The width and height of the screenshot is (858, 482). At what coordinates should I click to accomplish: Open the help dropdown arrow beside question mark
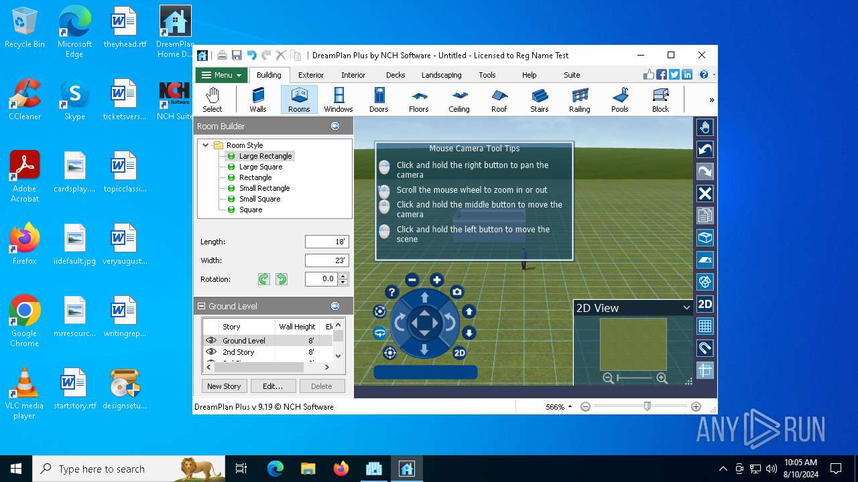[714, 75]
